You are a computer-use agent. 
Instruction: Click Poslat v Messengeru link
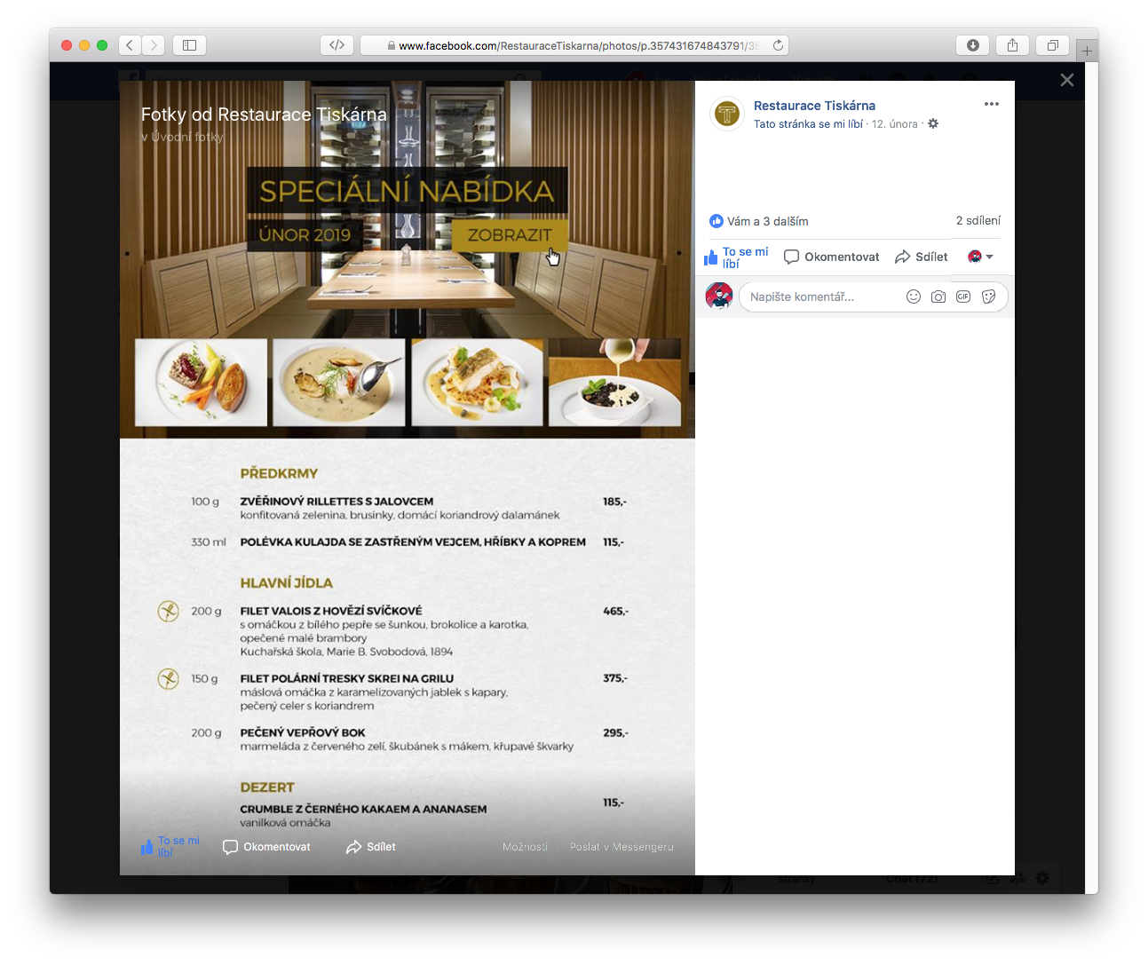pyautogui.click(x=622, y=847)
